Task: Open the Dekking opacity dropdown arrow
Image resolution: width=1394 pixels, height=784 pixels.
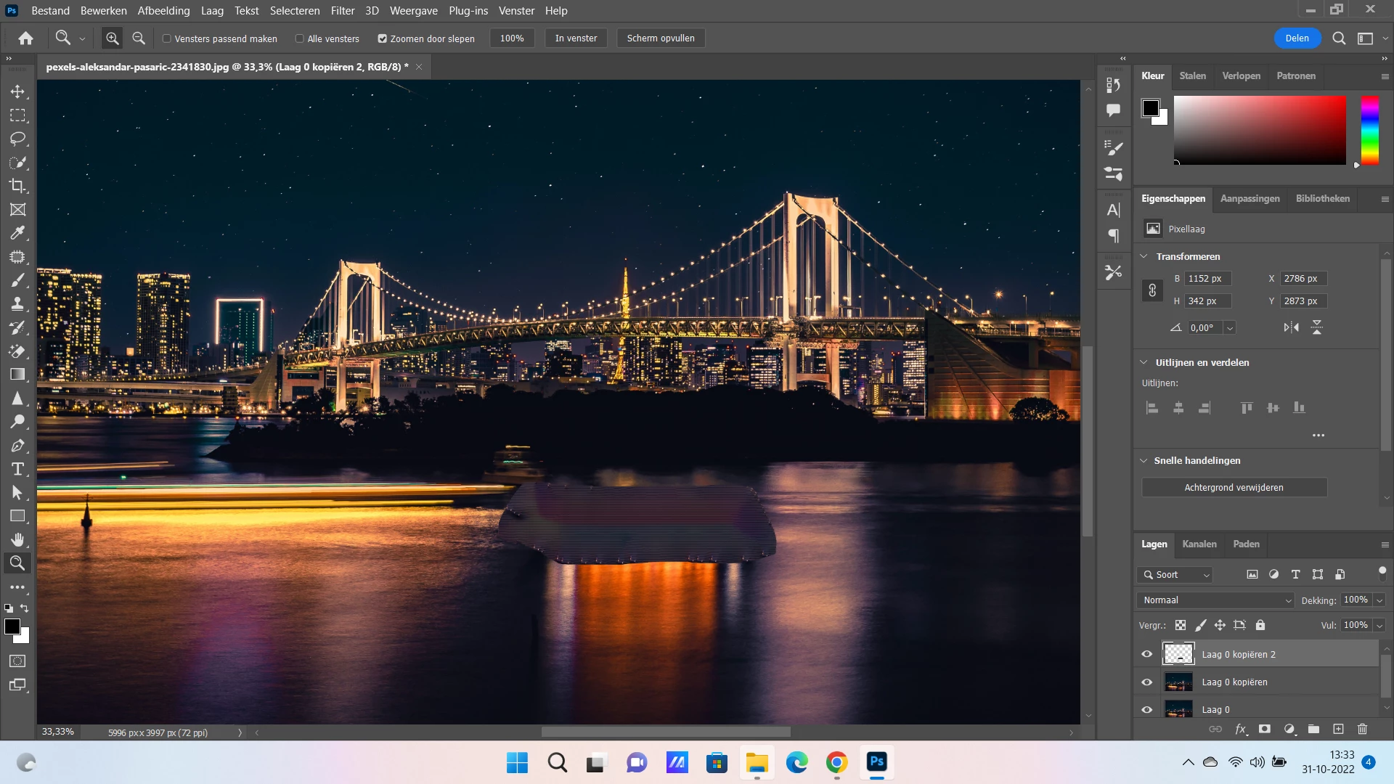Action: 1379,600
